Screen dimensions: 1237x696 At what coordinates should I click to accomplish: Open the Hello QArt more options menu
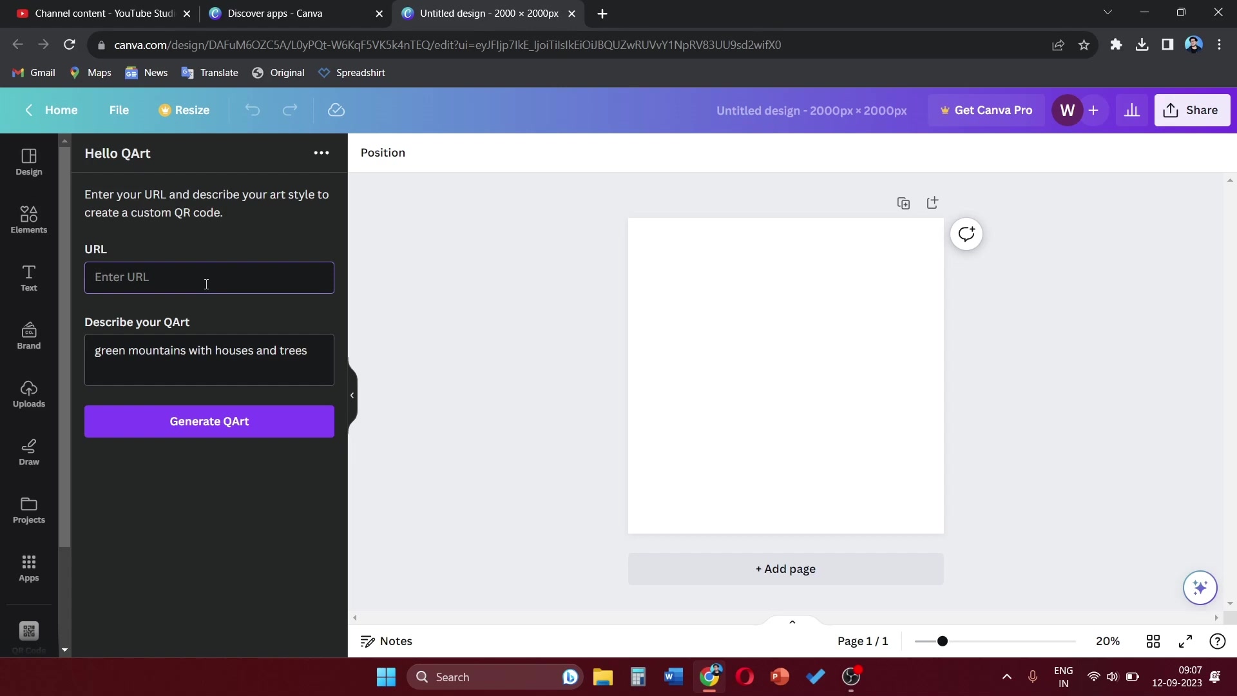(x=321, y=153)
